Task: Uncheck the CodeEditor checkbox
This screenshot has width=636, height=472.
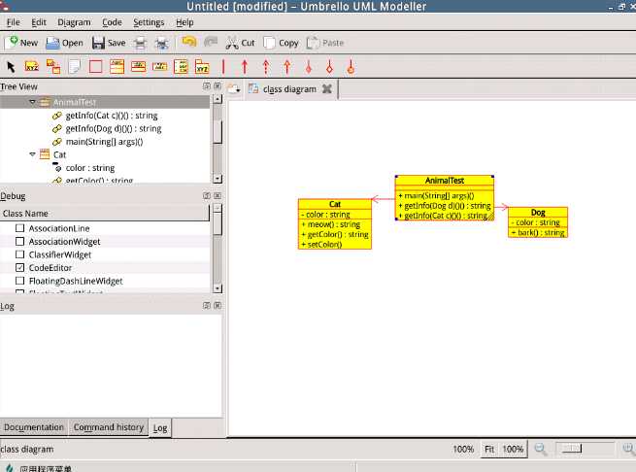Action: coord(19,267)
